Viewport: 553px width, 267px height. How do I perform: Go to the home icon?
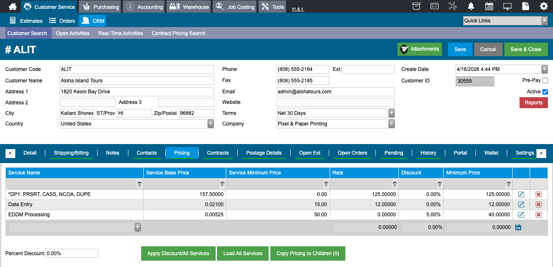point(13,6)
